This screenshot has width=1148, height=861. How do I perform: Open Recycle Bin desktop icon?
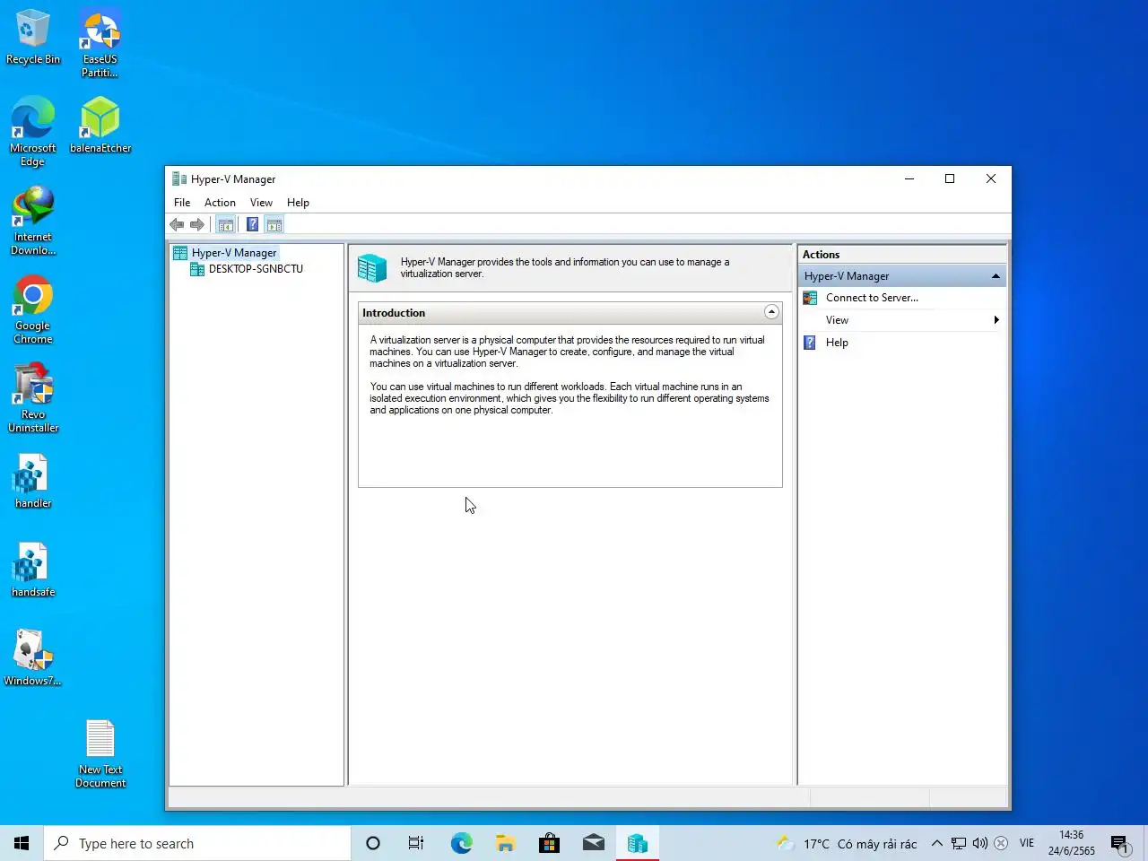pos(33,38)
